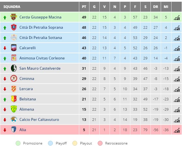Click the MI column header

click(x=166, y=7)
